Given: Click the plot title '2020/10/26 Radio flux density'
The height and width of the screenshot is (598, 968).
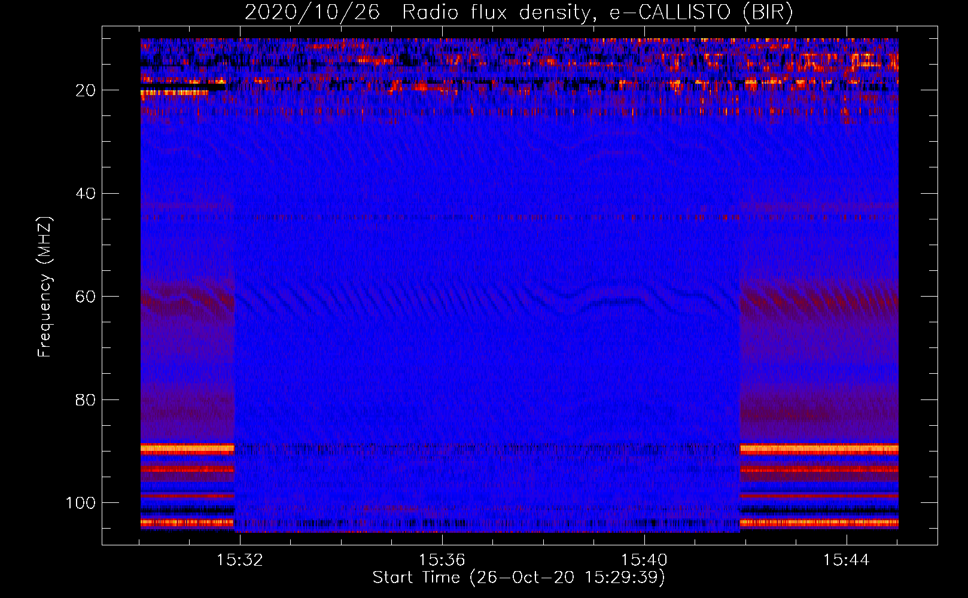Looking at the screenshot, I should click(x=519, y=13).
